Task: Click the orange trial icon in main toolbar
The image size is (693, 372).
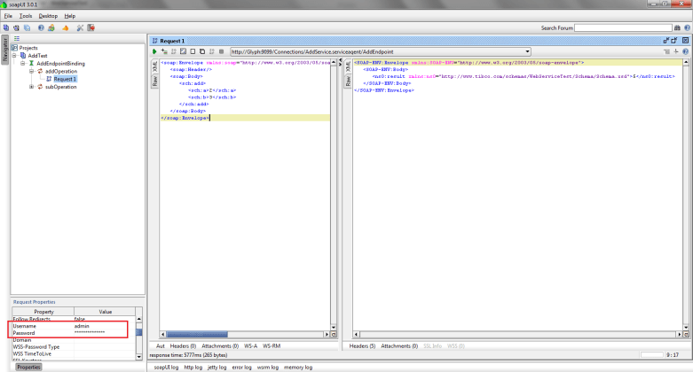Action: coord(66,27)
